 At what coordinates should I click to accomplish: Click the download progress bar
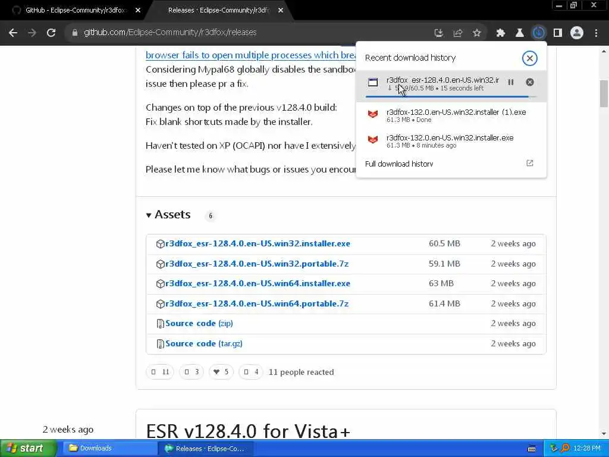point(451,96)
